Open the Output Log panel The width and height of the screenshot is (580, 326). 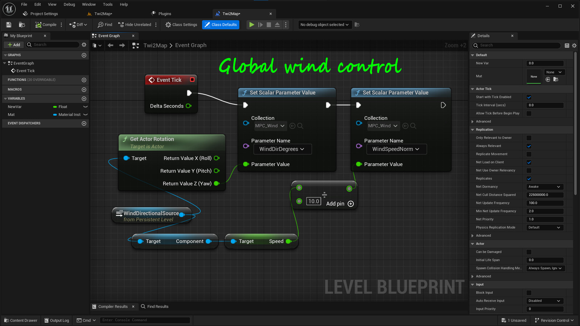57,320
